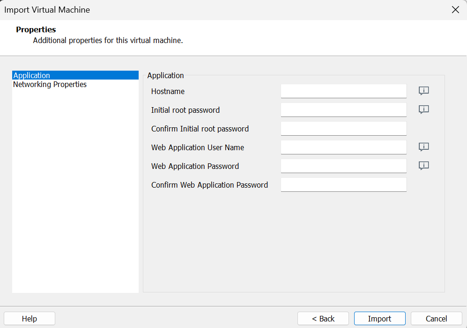Select Application in the properties list

click(x=32, y=75)
